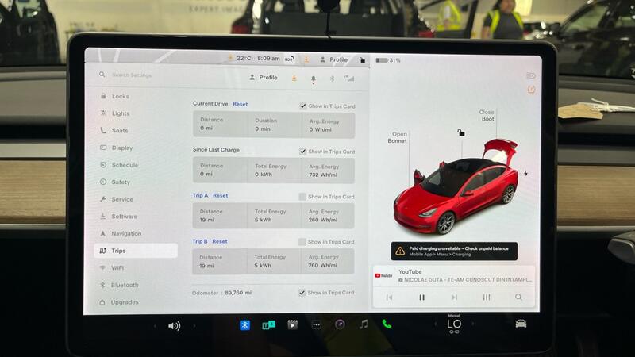The width and height of the screenshot is (635, 357).
Task: Skip to previous track
Action: coord(389,297)
